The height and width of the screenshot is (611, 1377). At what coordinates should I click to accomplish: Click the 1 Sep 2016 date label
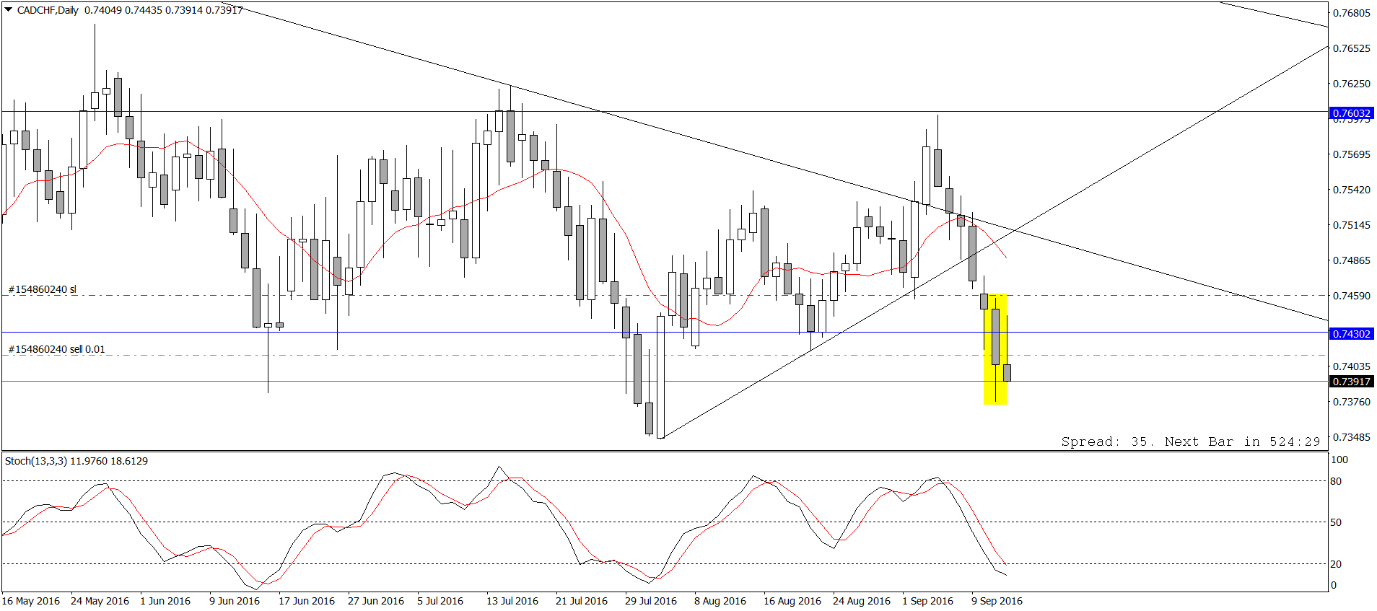(928, 601)
